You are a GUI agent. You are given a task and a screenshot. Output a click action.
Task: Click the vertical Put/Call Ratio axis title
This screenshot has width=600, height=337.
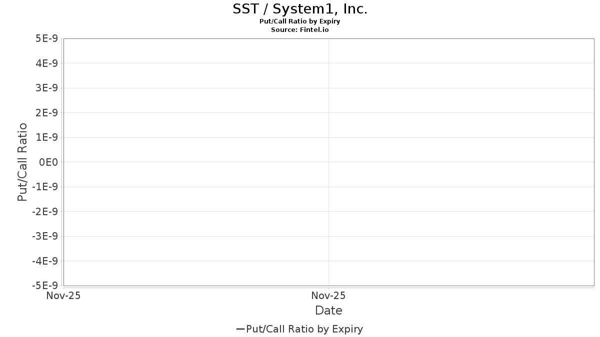22,162
